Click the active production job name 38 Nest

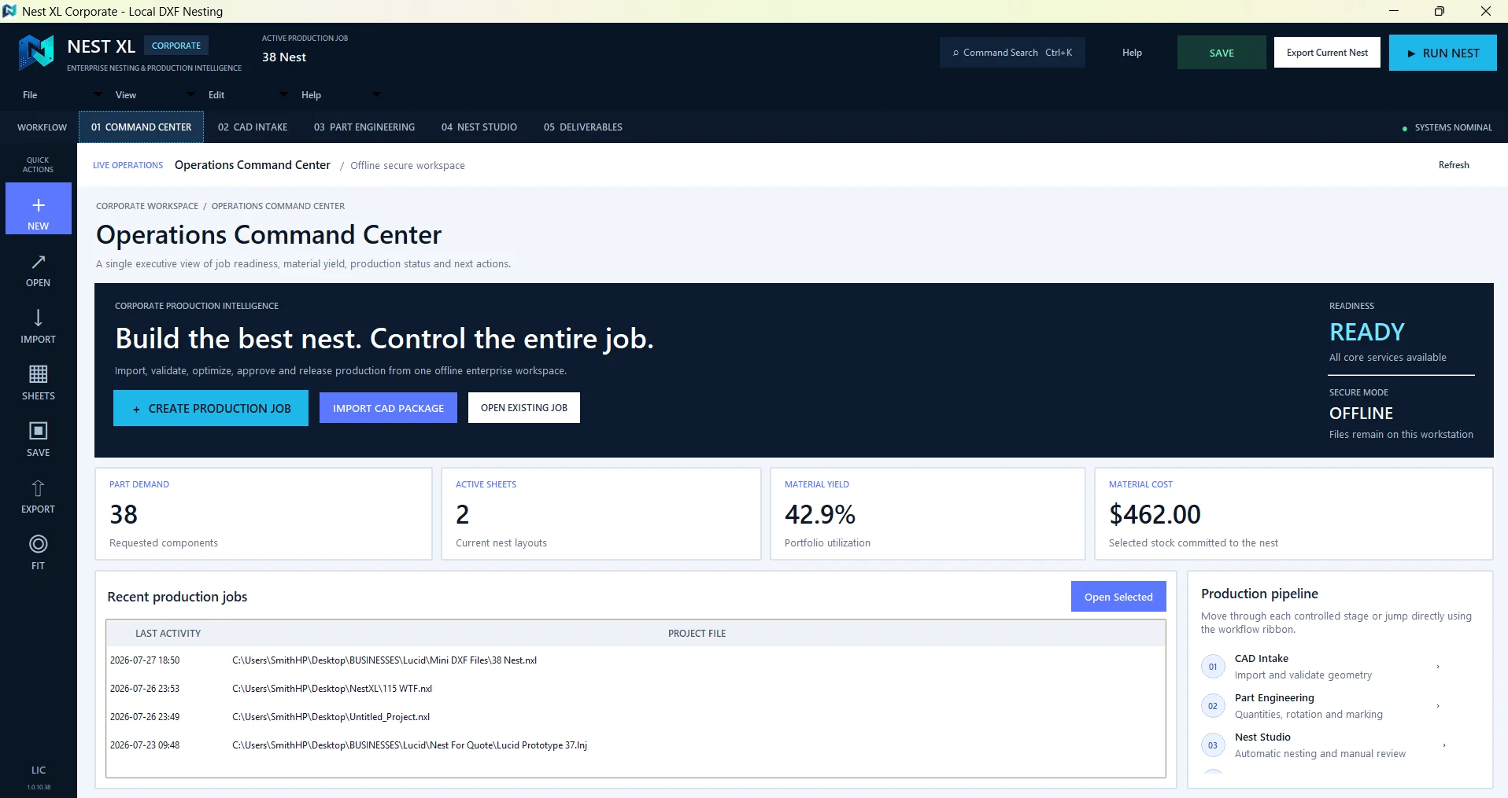[284, 57]
